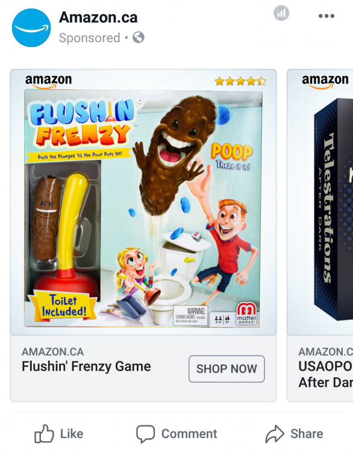
Task: Click the AMAZON.CA domain under Flushin' Frenzy
Action: tap(53, 352)
